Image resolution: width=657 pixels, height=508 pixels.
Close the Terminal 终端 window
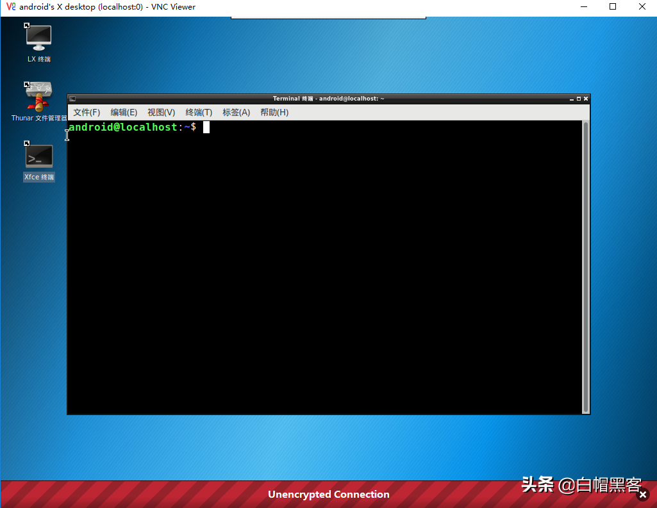pos(586,99)
